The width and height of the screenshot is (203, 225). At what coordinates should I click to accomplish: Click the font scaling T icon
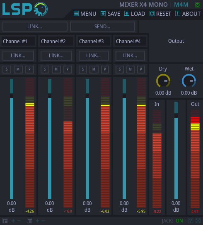pos(29,221)
